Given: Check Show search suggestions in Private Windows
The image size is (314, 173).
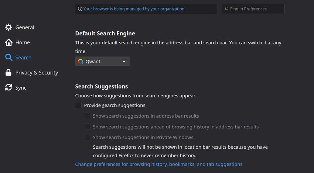Looking at the screenshot, I should coord(87,137).
